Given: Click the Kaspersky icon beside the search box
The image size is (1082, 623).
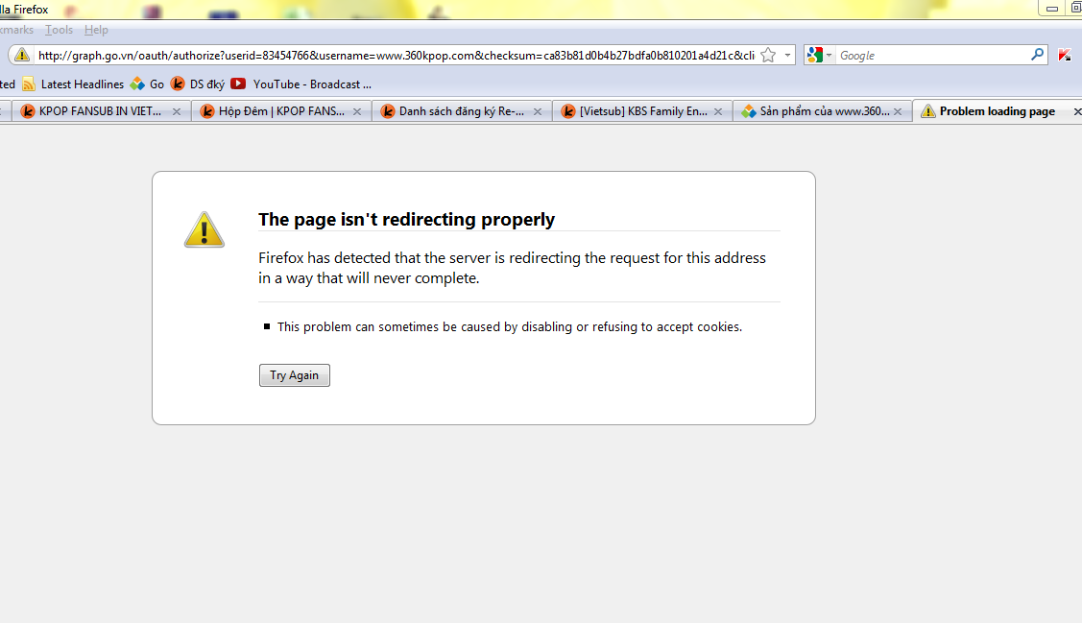Looking at the screenshot, I should click(x=1065, y=55).
